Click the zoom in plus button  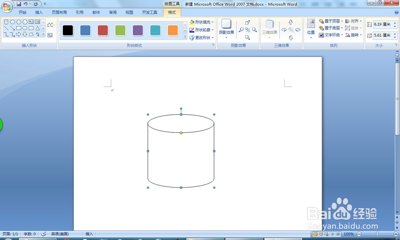(x=396, y=234)
